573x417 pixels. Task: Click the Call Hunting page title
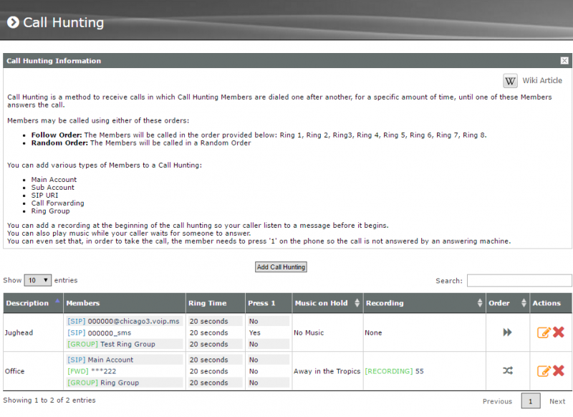[x=63, y=22]
